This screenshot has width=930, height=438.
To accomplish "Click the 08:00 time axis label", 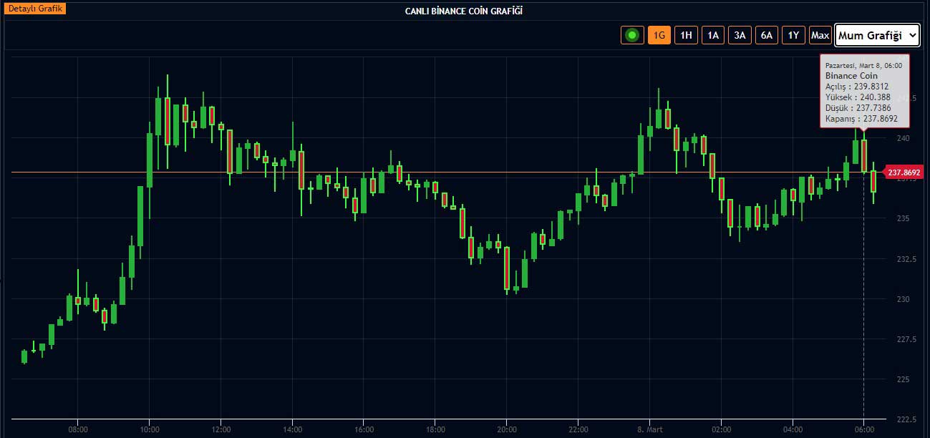I will (78, 429).
